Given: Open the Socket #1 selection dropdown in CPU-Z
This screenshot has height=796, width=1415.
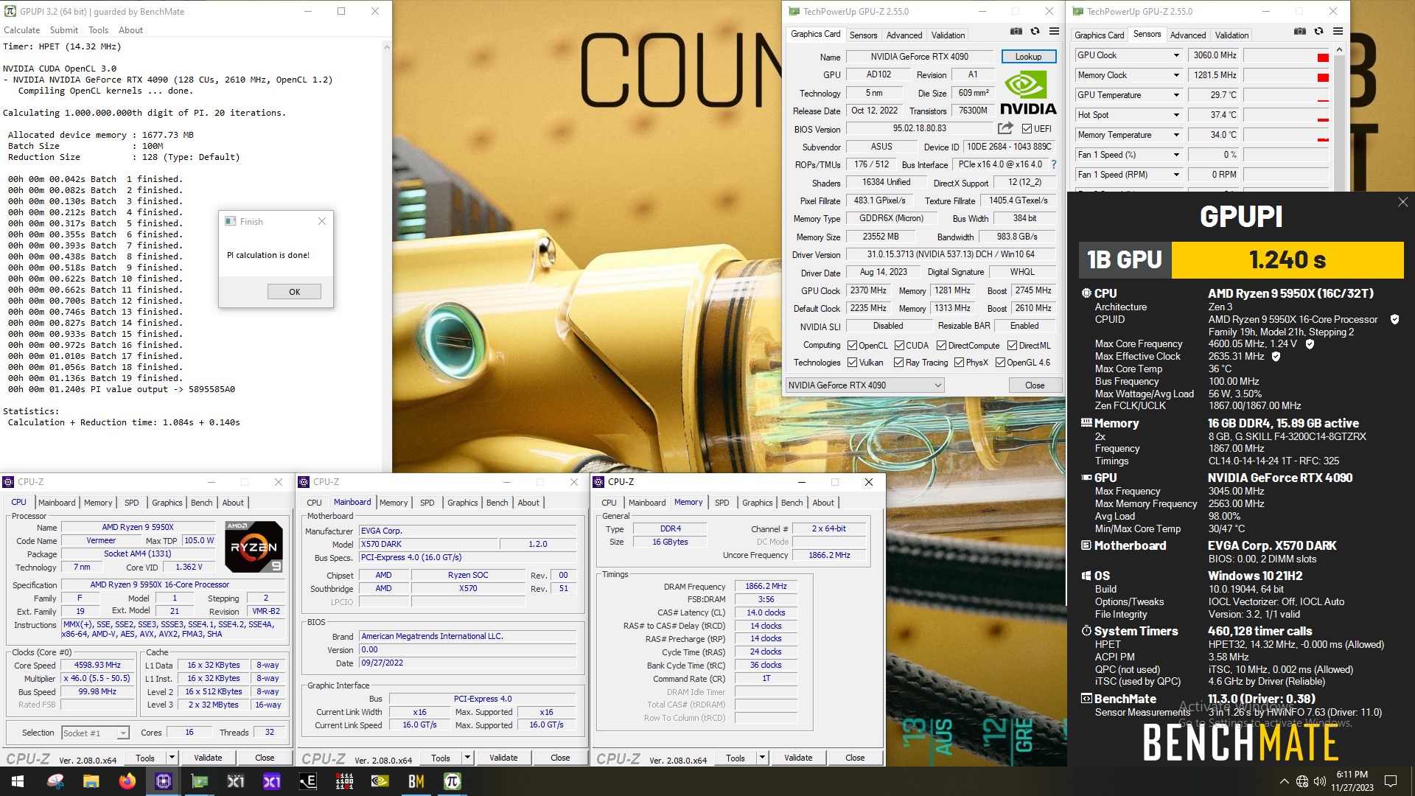Looking at the screenshot, I should pos(95,733).
